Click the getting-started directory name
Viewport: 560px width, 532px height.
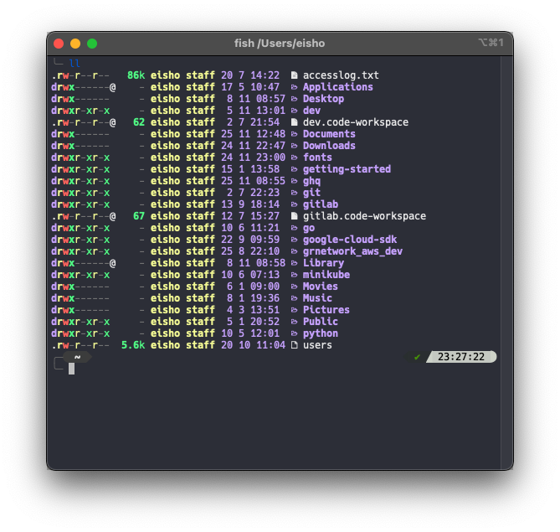point(347,169)
